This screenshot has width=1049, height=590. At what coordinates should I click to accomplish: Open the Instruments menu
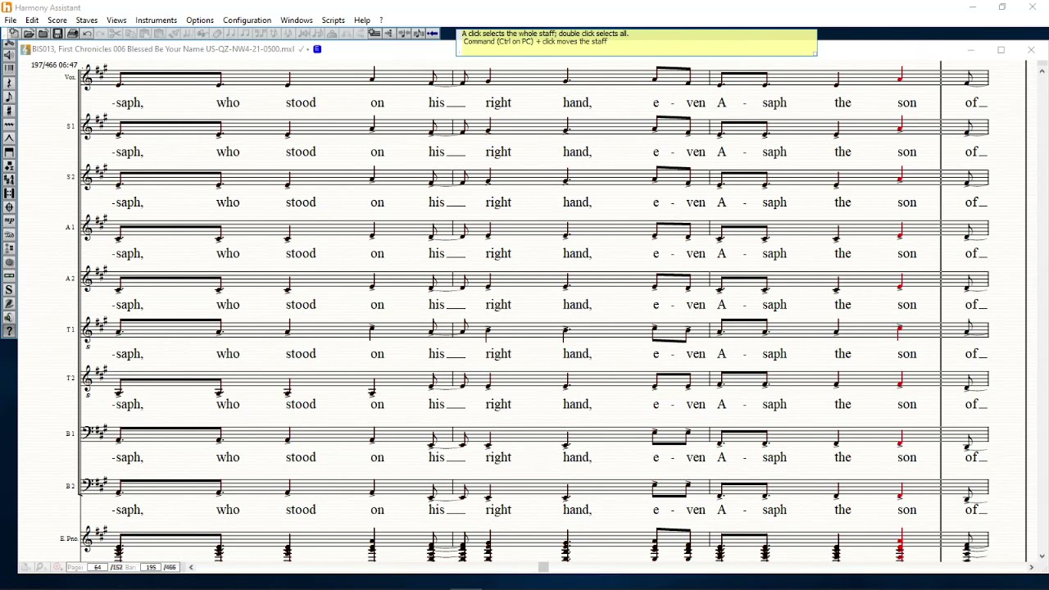156,20
